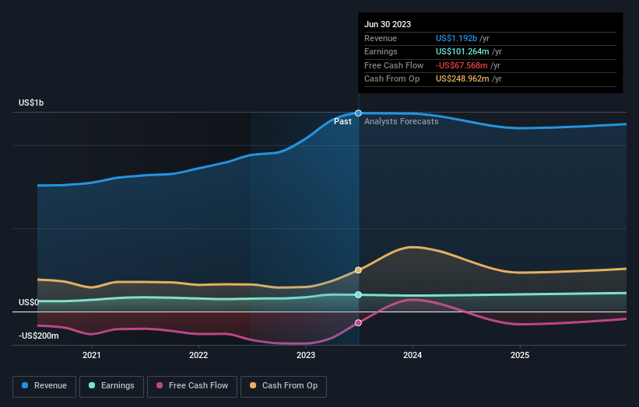Select the Revenue data point marker on chart
The width and height of the screenshot is (639, 407).
(x=358, y=113)
